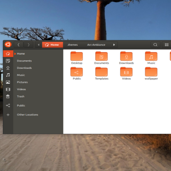Select the Templates folder
This screenshot has height=171, width=171.
click(102, 74)
